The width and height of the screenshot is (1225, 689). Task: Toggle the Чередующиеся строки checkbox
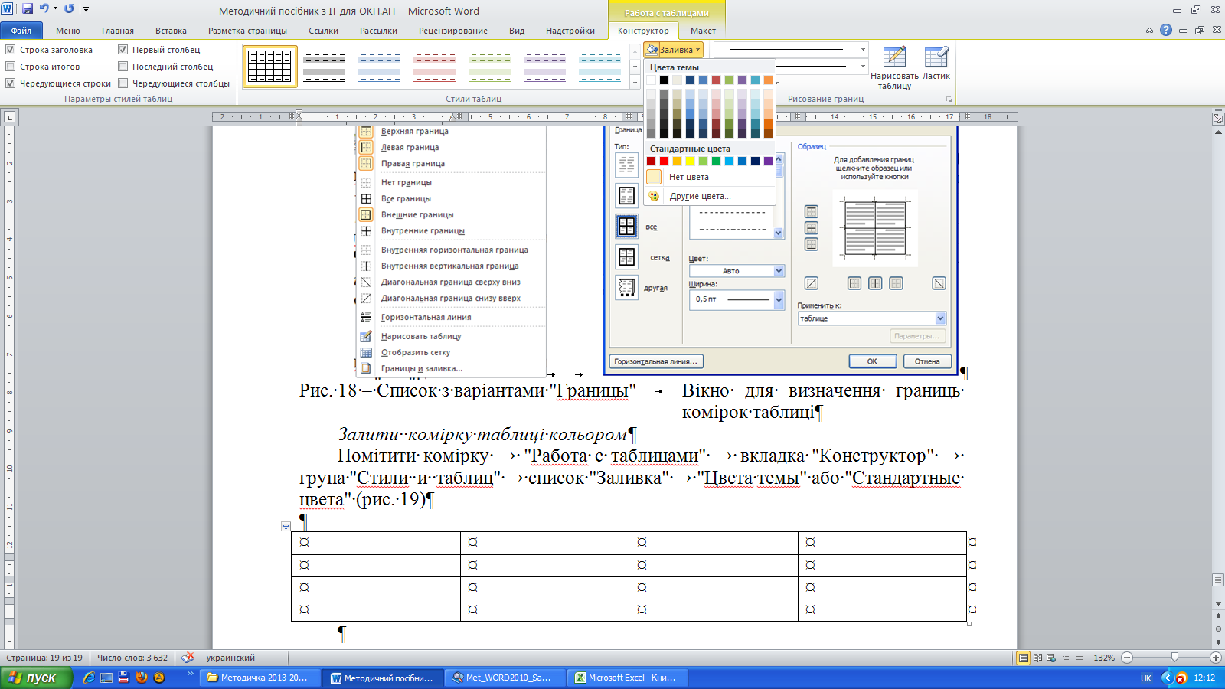point(11,83)
